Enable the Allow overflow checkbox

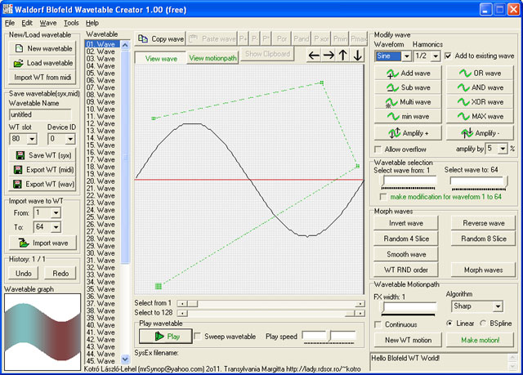click(x=378, y=150)
